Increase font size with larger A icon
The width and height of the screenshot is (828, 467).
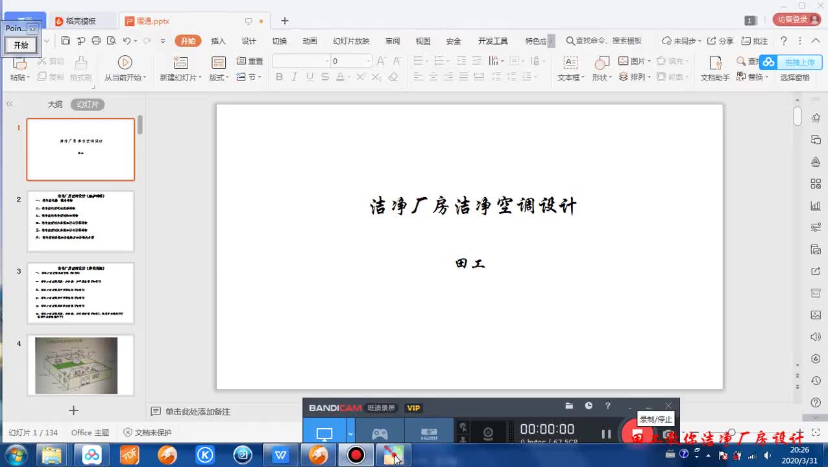point(381,61)
